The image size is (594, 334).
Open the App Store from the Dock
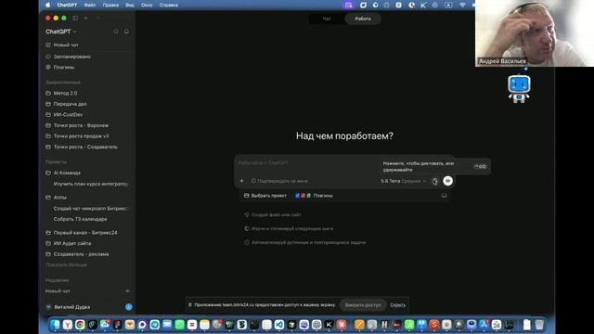pos(484,325)
